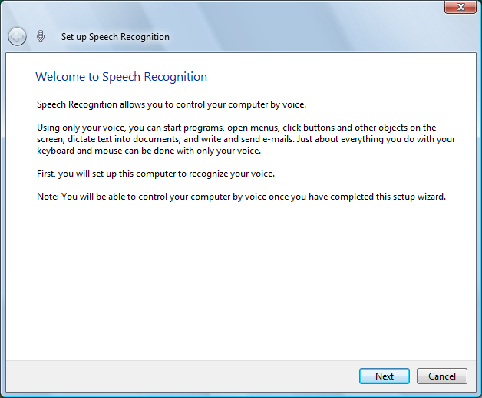
Task: Click the empty window title bar
Action: (x=230, y=9)
